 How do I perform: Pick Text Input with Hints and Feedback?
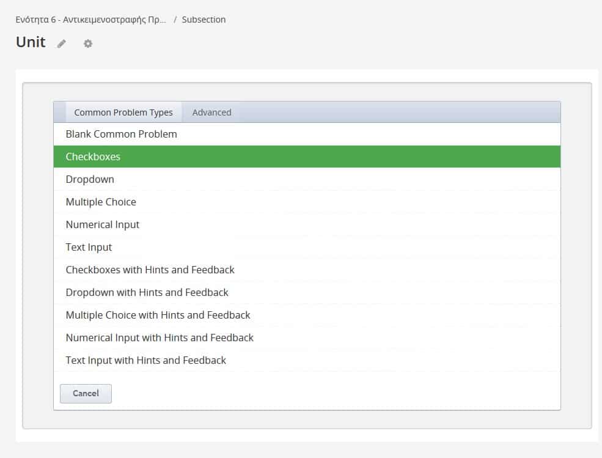pos(307,361)
